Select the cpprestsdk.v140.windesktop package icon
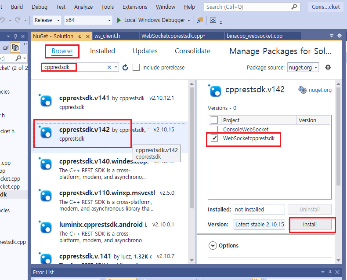 pyautogui.click(x=46, y=164)
